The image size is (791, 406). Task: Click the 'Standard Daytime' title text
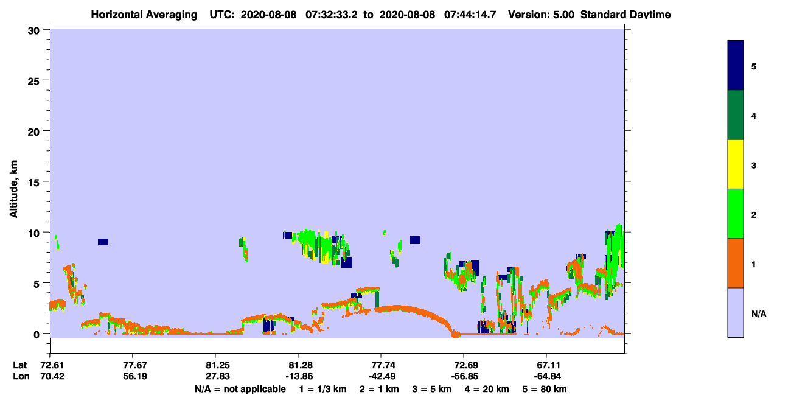coord(625,15)
